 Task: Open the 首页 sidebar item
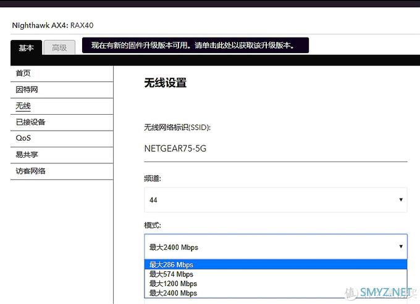62,73
